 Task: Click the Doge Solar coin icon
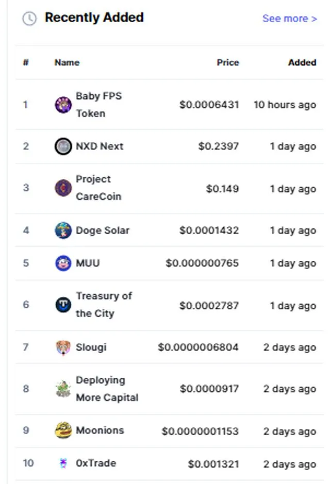(63, 230)
